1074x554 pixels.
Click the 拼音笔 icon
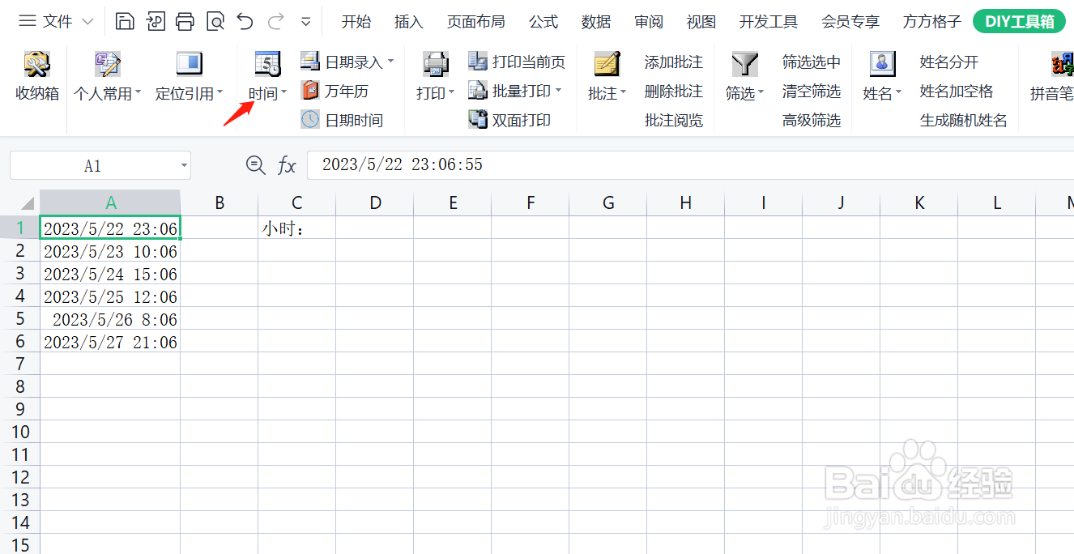(x=1063, y=64)
